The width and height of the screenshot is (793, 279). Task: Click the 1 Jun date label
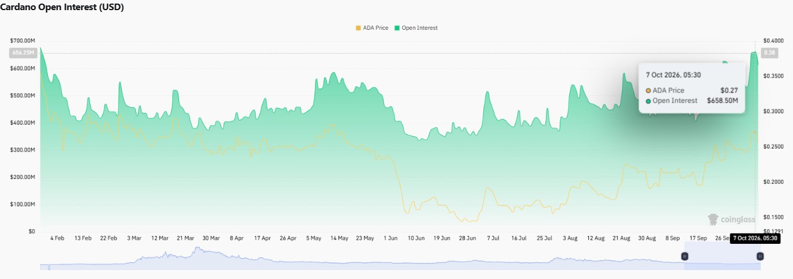[391, 238]
